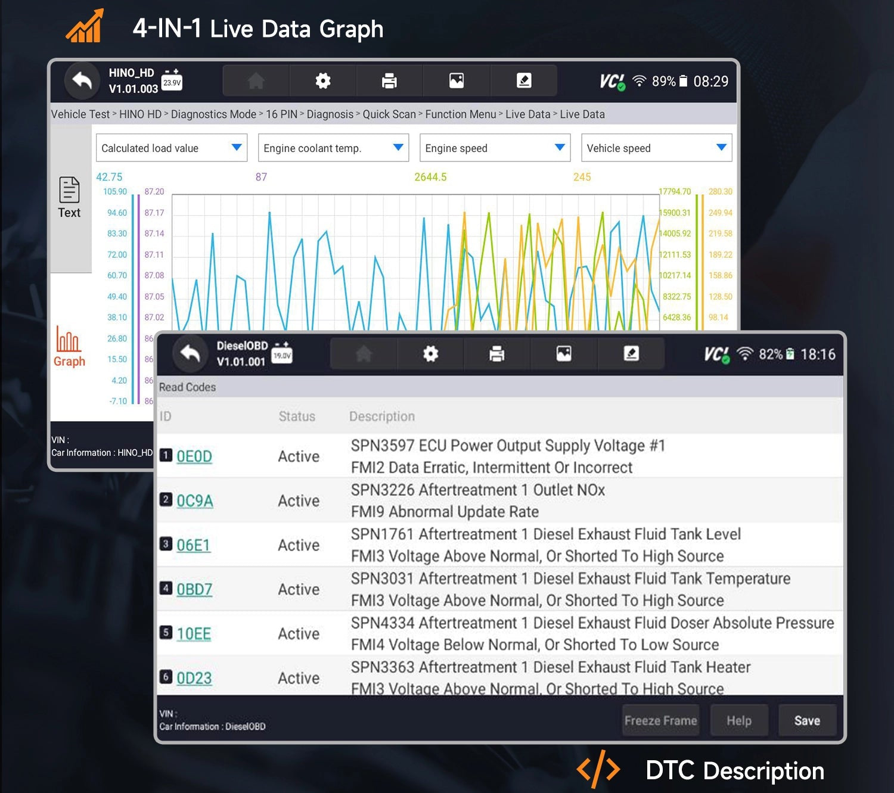894x793 pixels.
Task: Open DTC code 0E0D details link
Action: tap(195, 456)
